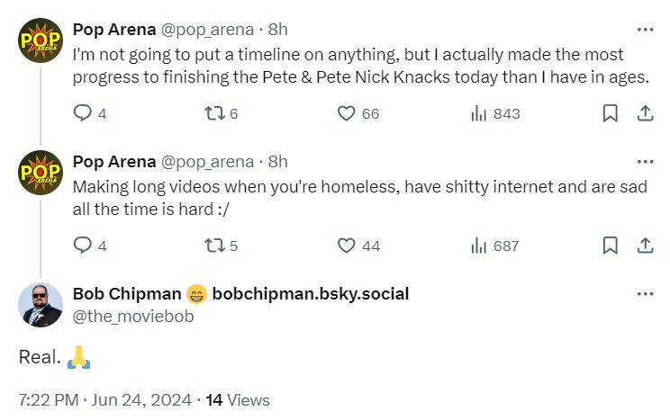The width and height of the screenshot is (670, 420).
Task: Open Bob Chipman's profile avatar
Action: (x=41, y=304)
